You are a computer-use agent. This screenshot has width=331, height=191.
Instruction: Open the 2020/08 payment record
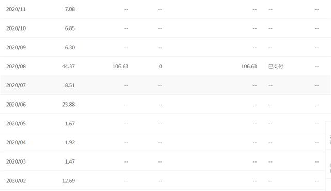point(165,66)
